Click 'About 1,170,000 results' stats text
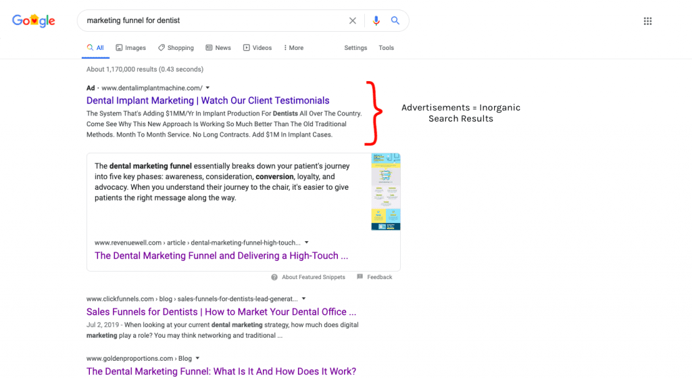 [145, 70]
